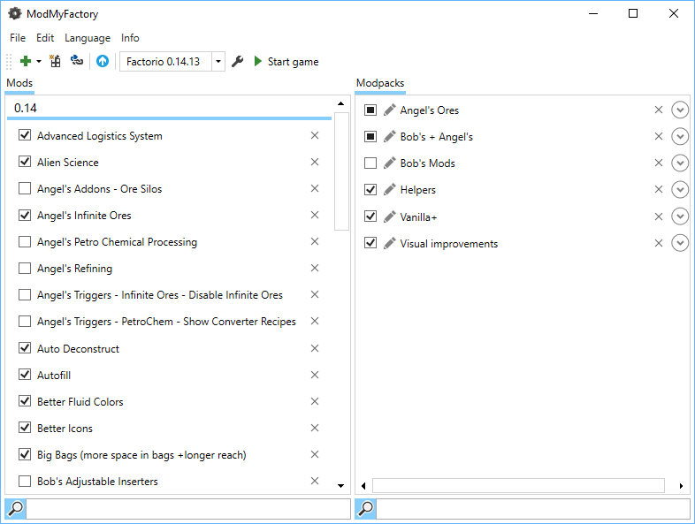The width and height of the screenshot is (695, 524).
Task: Expand the Bob's Mods modpack chevron
Action: (x=680, y=163)
